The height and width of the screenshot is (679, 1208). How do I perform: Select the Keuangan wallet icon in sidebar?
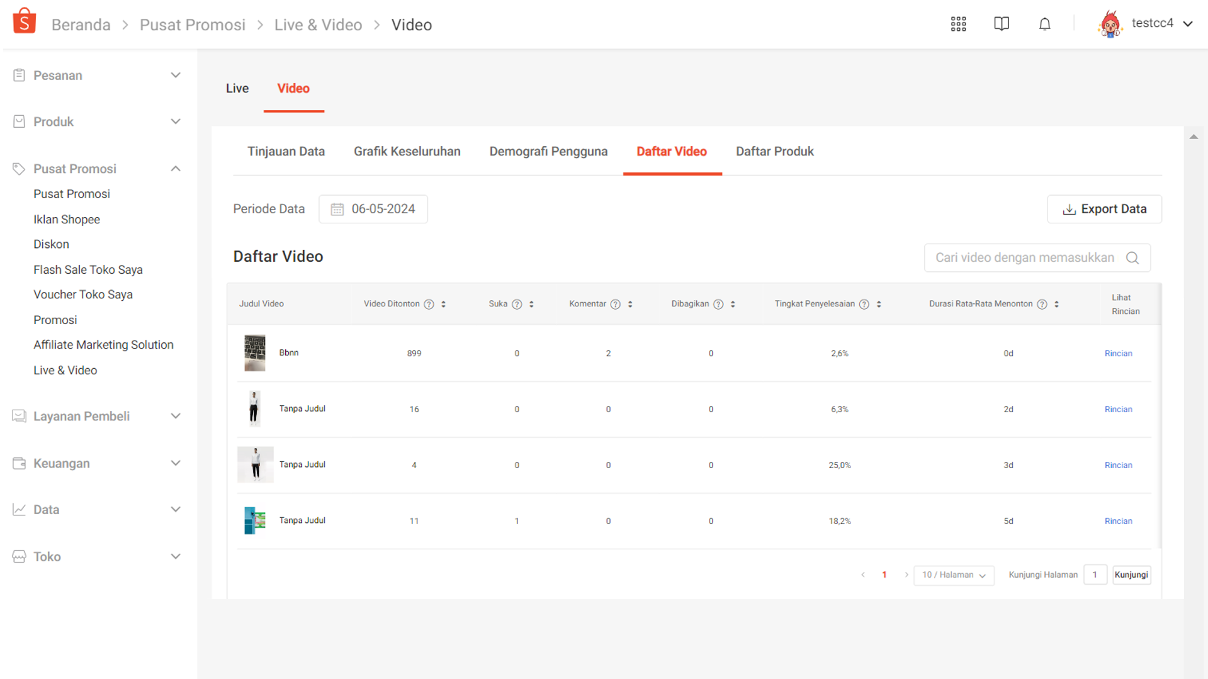tap(20, 463)
